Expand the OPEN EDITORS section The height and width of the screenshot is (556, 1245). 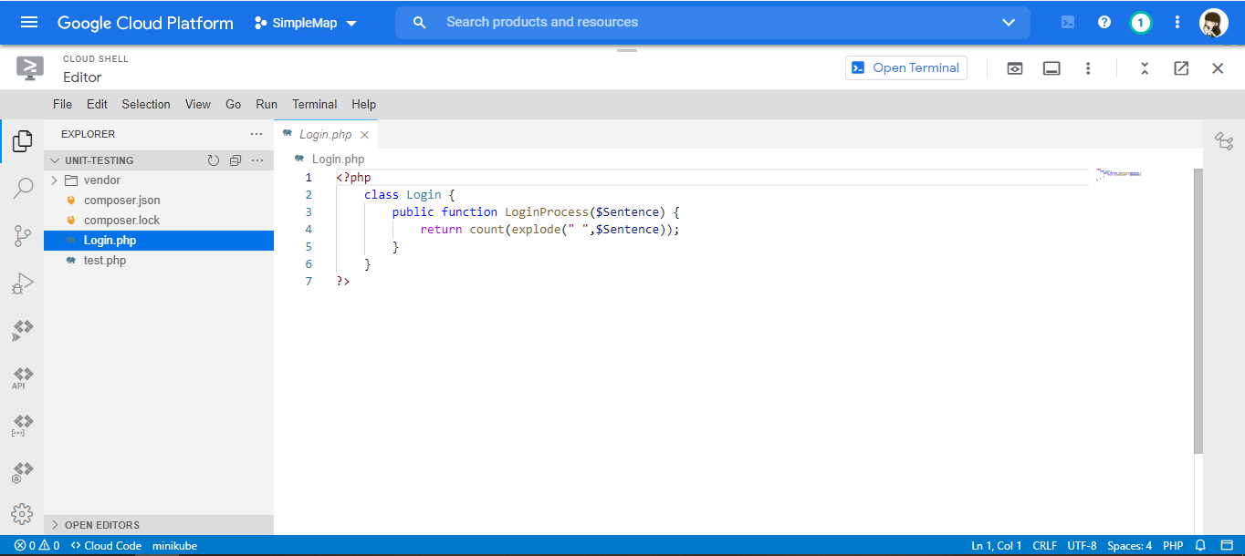click(159, 525)
